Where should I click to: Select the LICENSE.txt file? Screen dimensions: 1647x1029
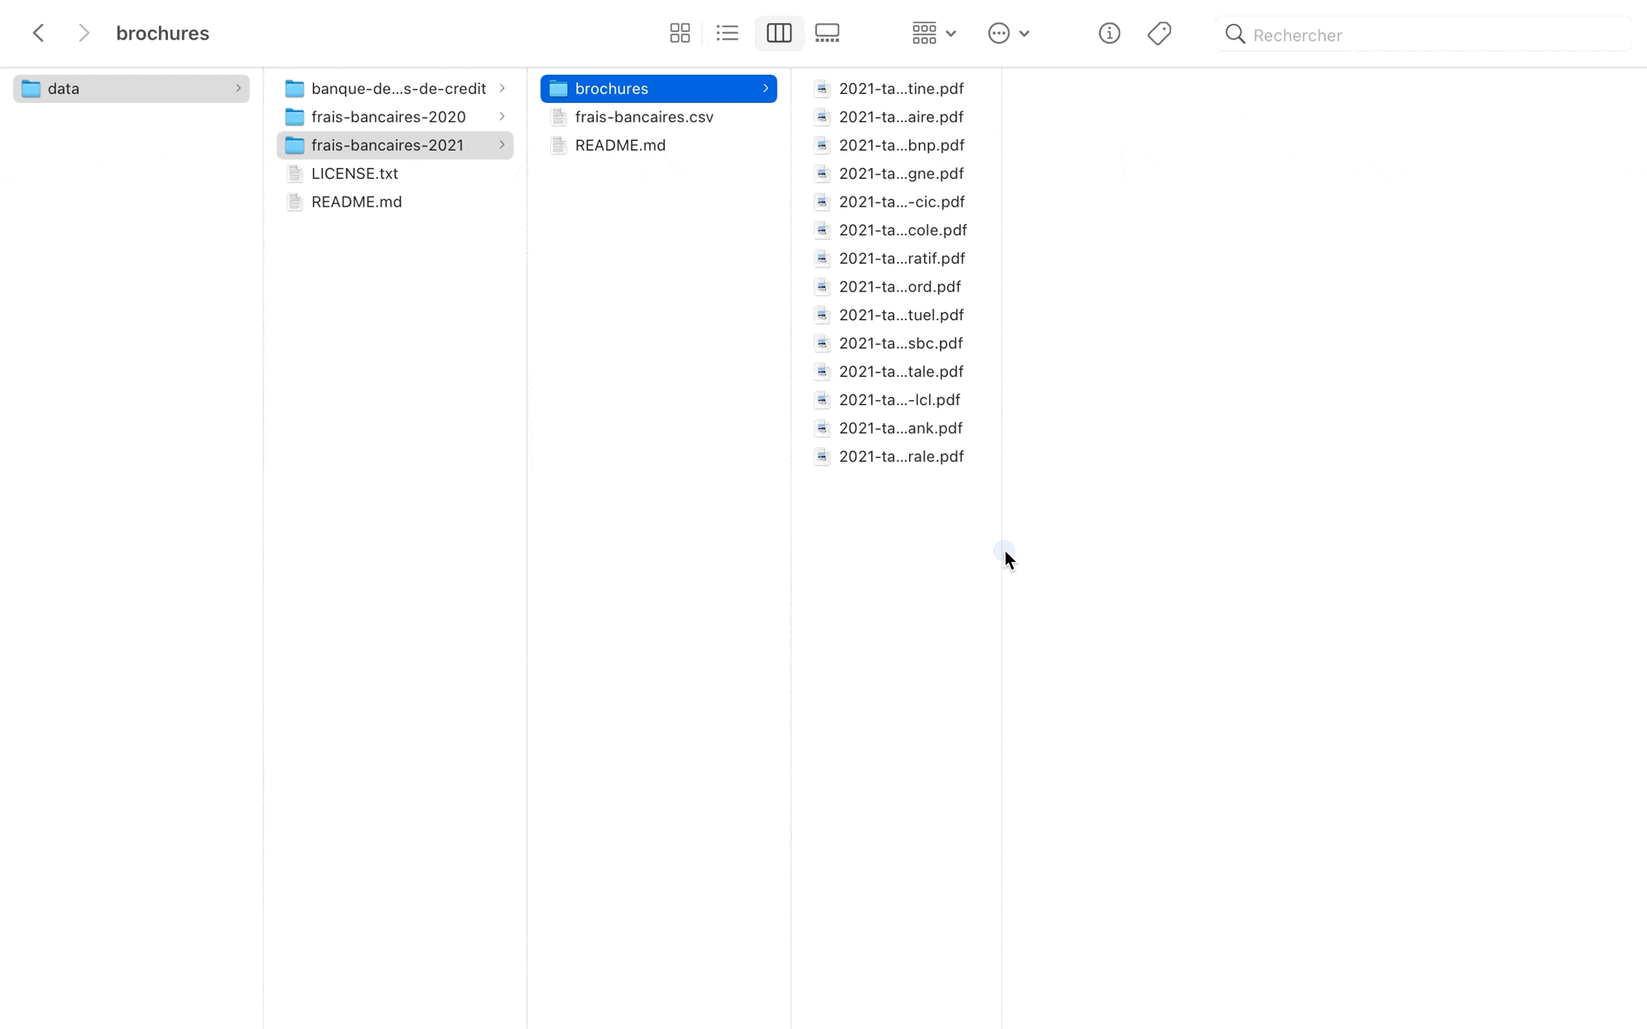click(x=354, y=174)
